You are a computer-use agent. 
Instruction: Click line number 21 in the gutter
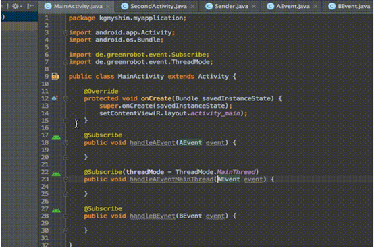click(45, 164)
